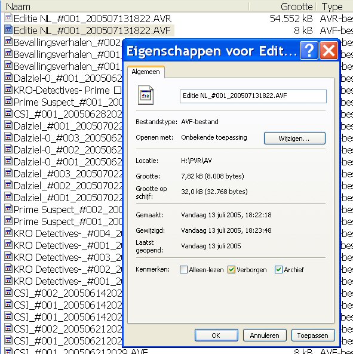This screenshot has height=354, width=353.
Task: Toggle the Archief checkbox
Action: 278,269
